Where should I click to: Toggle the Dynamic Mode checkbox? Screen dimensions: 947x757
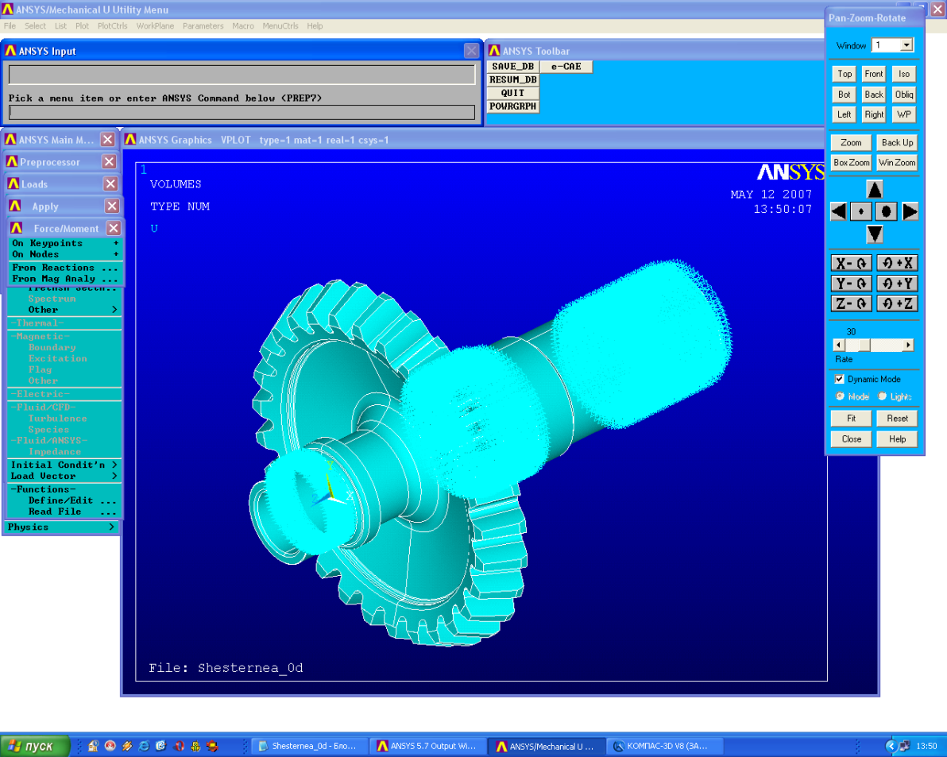tap(840, 379)
